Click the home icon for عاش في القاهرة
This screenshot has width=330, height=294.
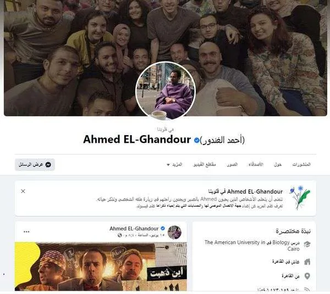click(x=307, y=262)
